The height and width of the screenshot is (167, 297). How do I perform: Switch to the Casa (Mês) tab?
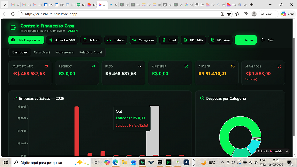42,52
